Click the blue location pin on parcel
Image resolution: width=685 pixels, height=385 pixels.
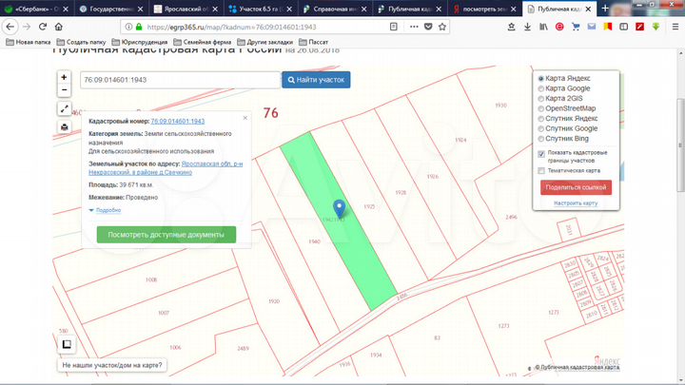click(339, 209)
